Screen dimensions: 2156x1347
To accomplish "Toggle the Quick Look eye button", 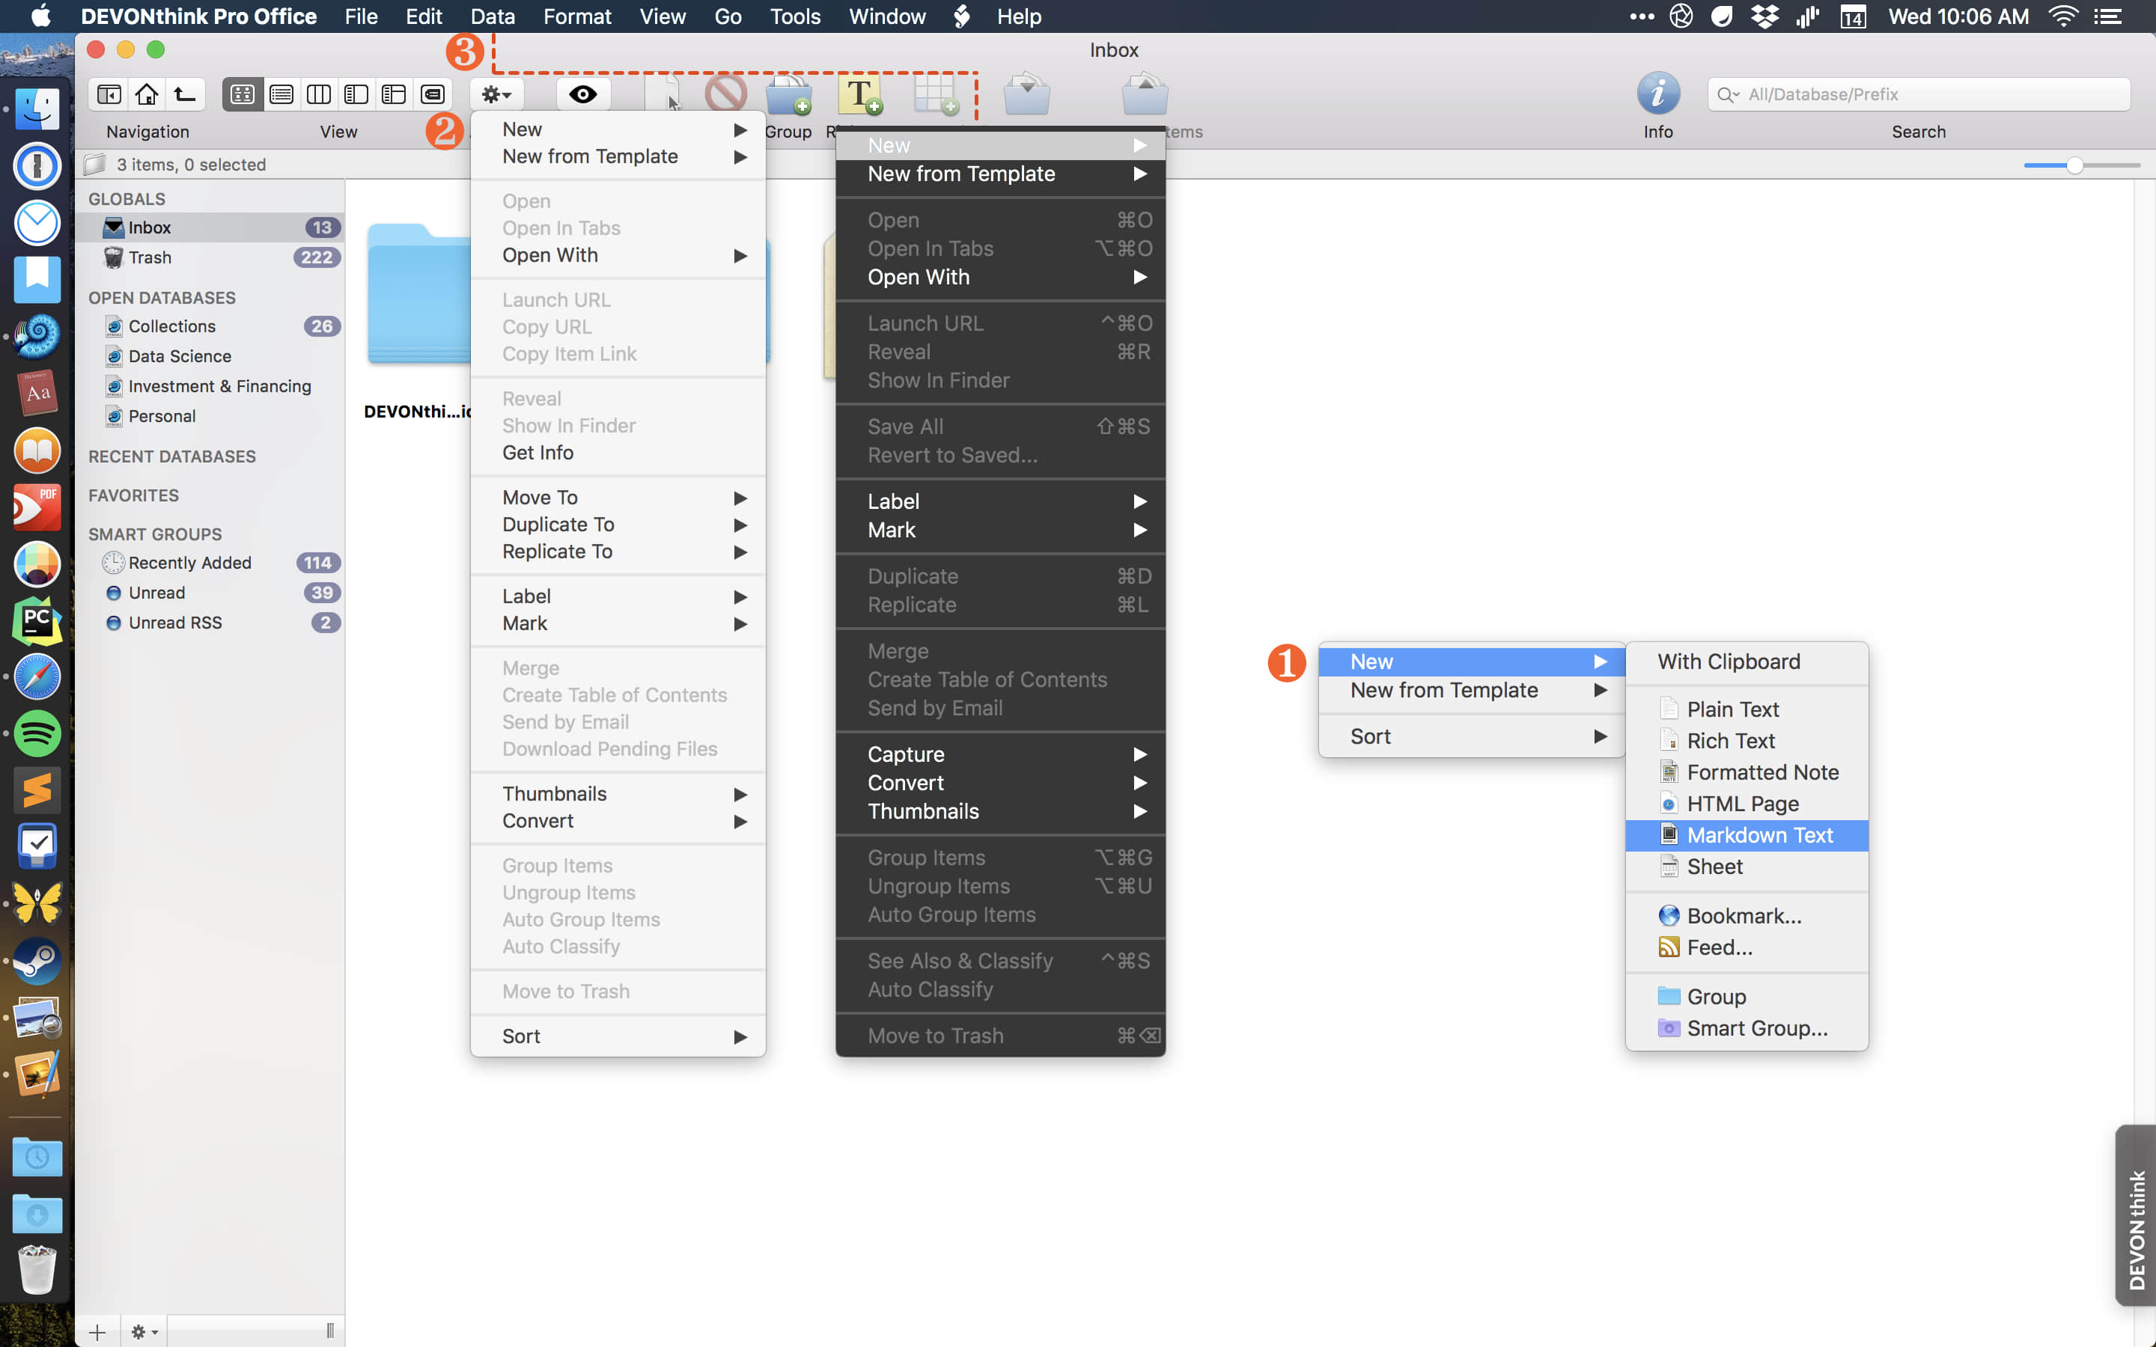I will (582, 94).
